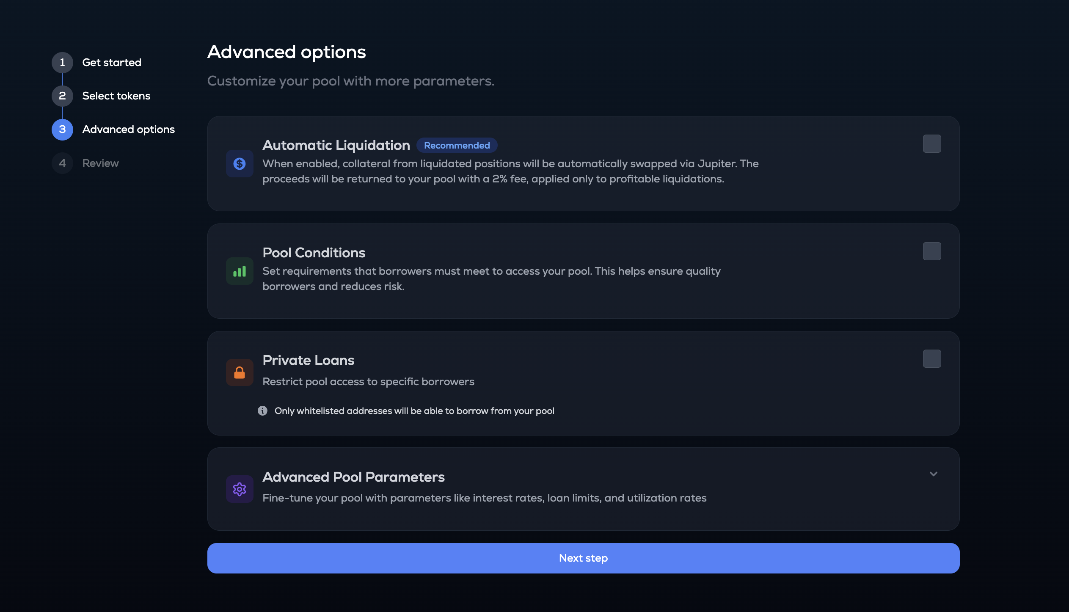1069x612 pixels.
Task: Return to the Select tokens step
Action: 116,96
